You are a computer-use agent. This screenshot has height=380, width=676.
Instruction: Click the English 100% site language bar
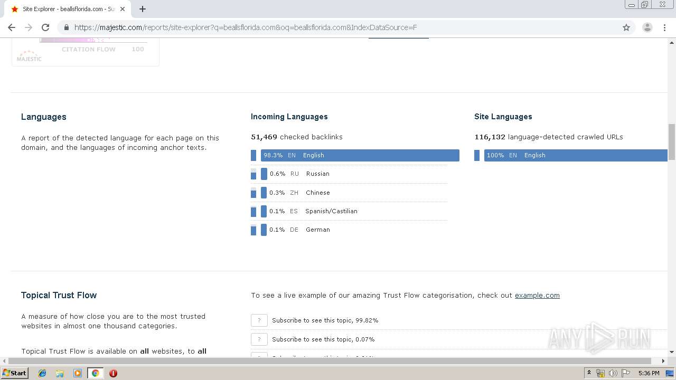point(576,155)
